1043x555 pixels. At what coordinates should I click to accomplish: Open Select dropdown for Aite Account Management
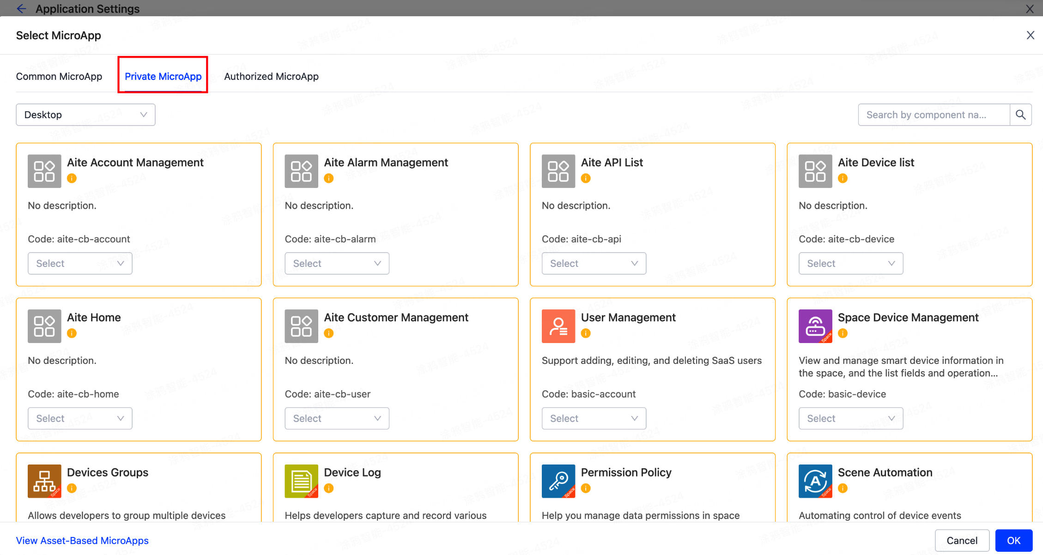80,263
